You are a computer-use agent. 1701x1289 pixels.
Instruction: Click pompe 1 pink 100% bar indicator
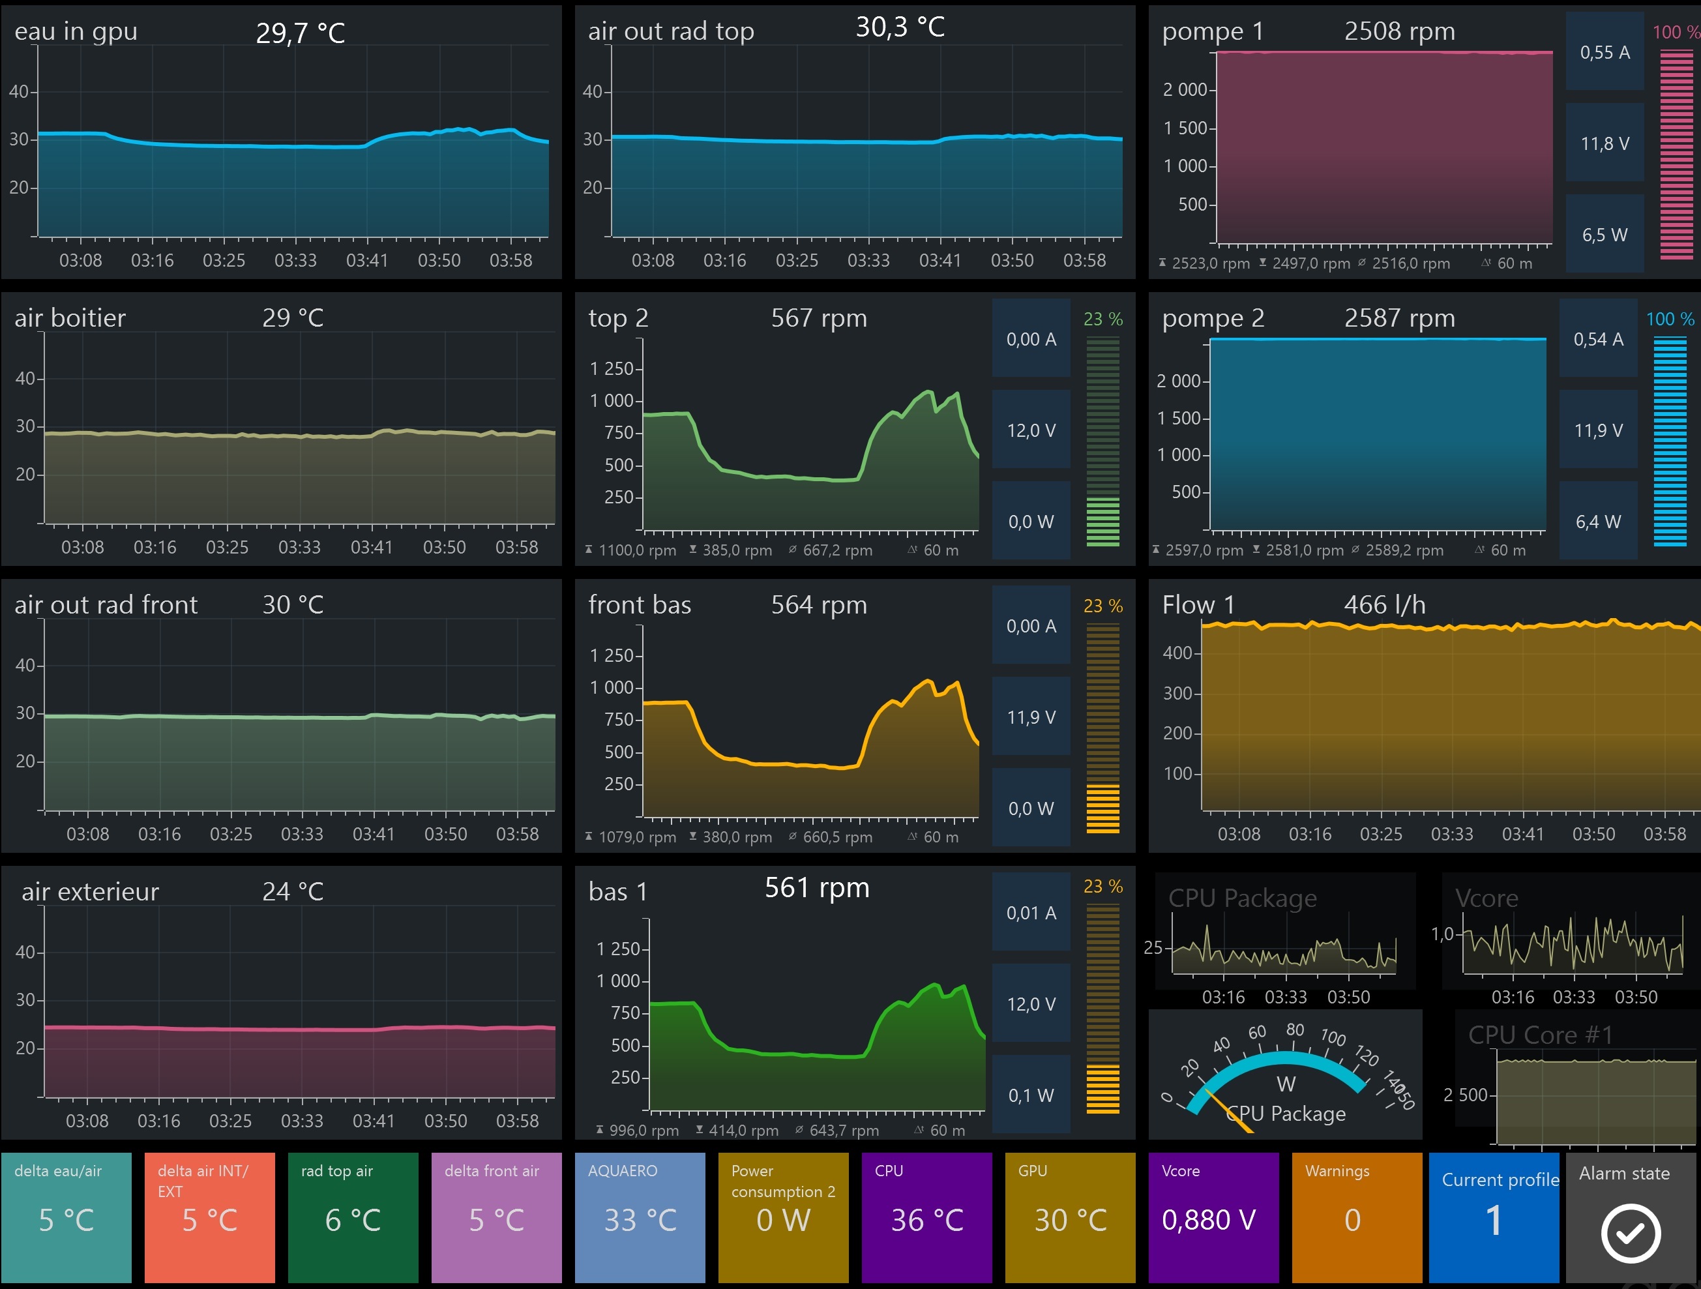[1676, 154]
